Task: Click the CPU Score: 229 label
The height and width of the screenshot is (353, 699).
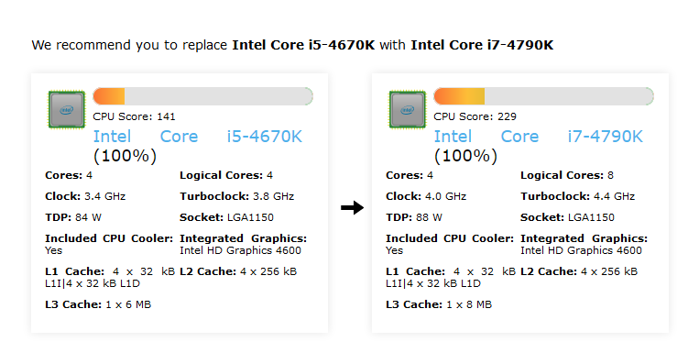Action: 475,116
